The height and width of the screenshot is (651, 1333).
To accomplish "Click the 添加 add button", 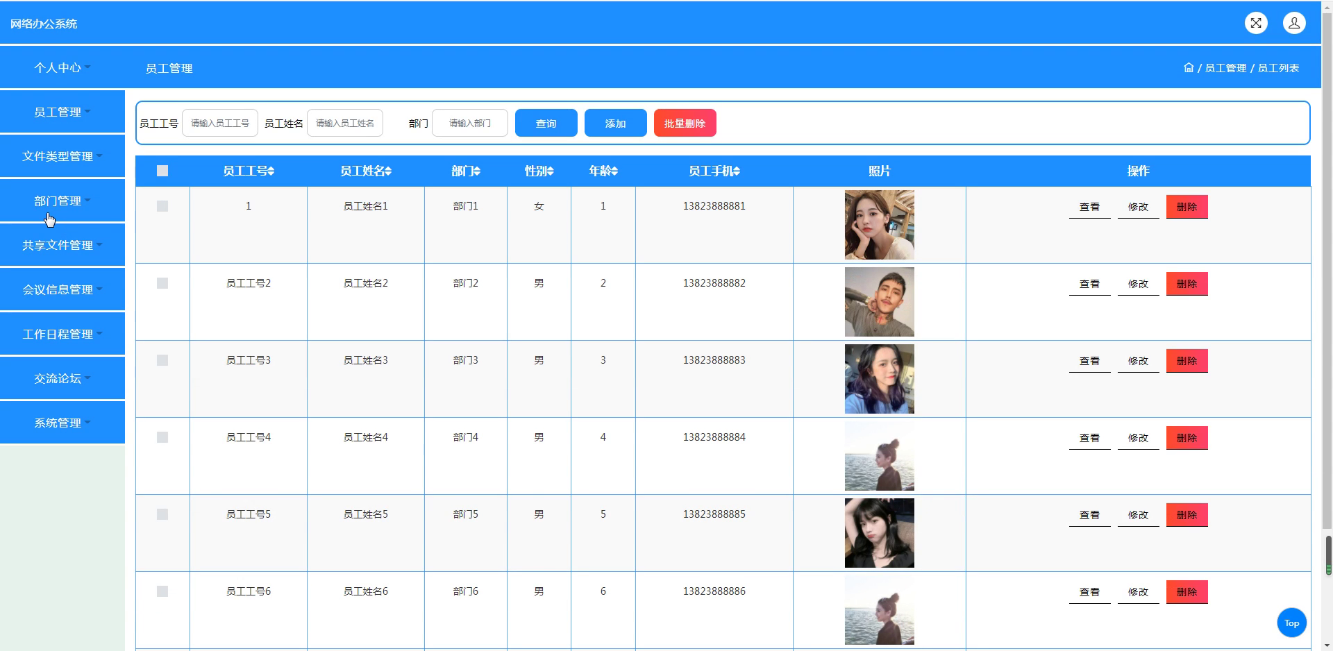I will (616, 123).
